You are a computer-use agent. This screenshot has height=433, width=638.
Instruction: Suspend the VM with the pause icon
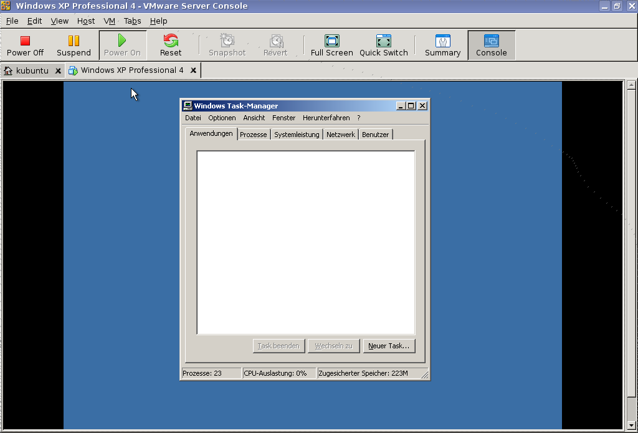coord(74,40)
